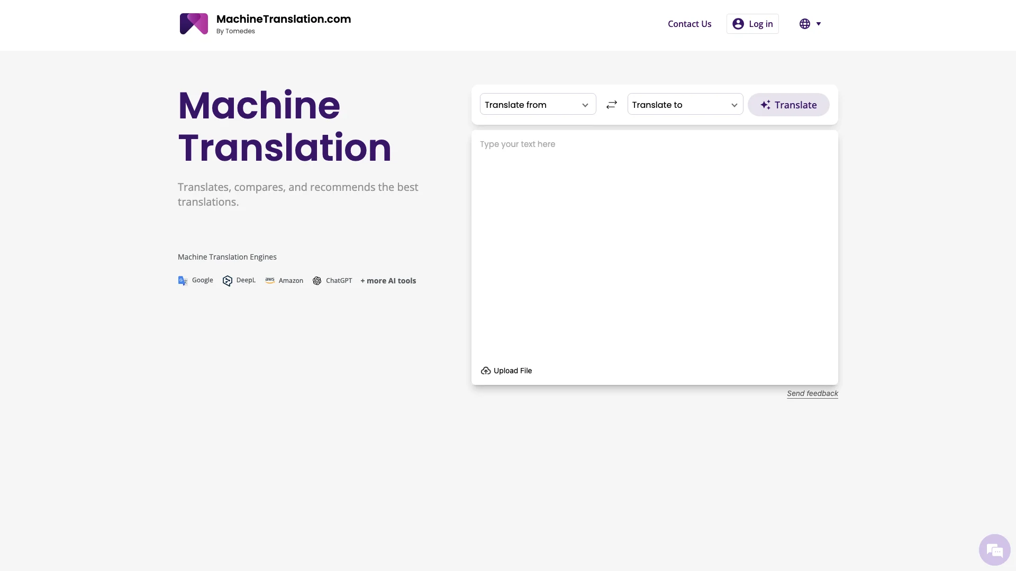This screenshot has height=571, width=1016.
Task: Click the Amazon translation engine toggle
Action: 283,280
